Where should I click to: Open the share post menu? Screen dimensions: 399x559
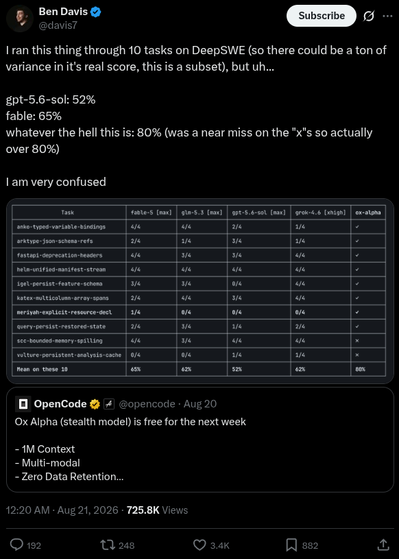[383, 545]
